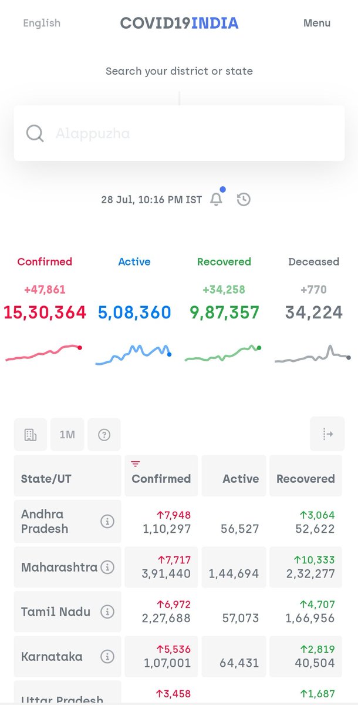Viewport: 358px width, 705px height.
Task: Open Andhra Pradesh info icon
Action: tap(107, 521)
